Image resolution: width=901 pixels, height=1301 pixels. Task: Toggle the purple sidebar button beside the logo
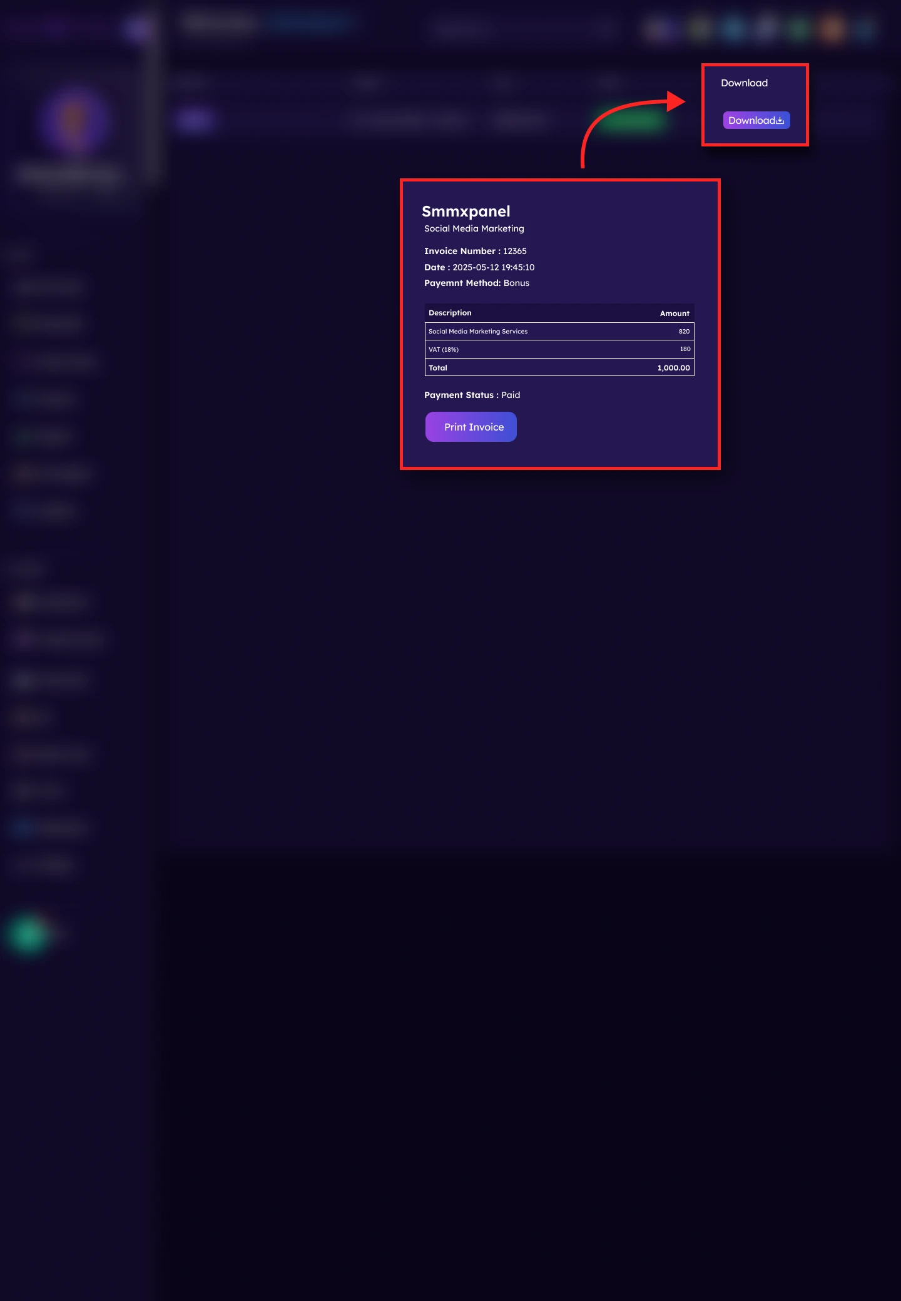[138, 28]
